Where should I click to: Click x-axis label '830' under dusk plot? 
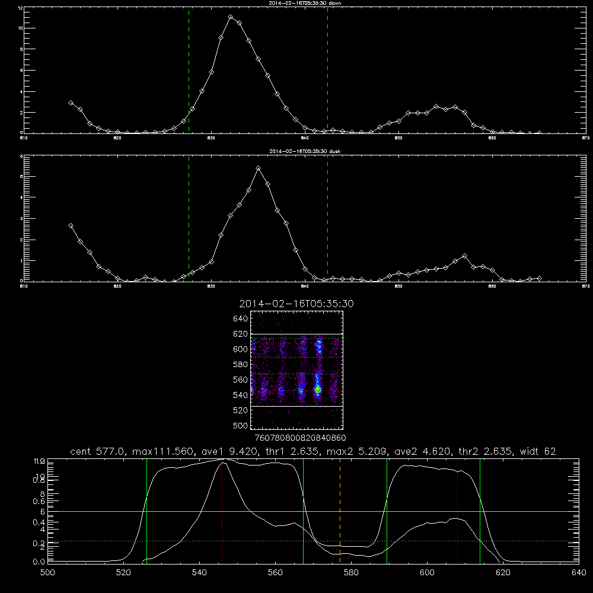point(211,286)
